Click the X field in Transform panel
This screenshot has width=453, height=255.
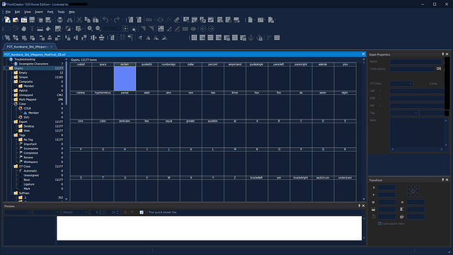pyautogui.click(x=387, y=187)
